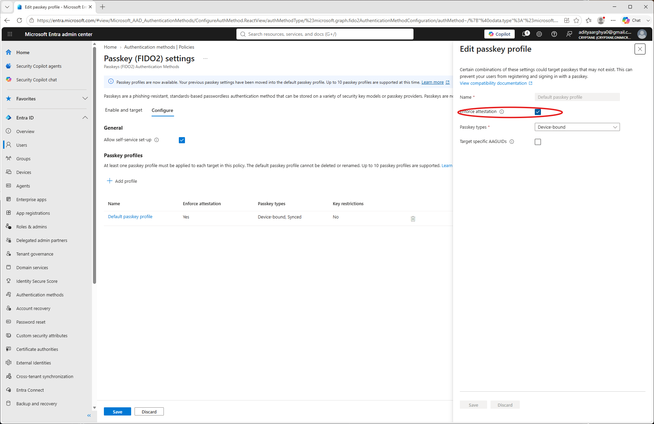Toggle Allow self-service set-up checkbox
The width and height of the screenshot is (654, 424).
[182, 140]
